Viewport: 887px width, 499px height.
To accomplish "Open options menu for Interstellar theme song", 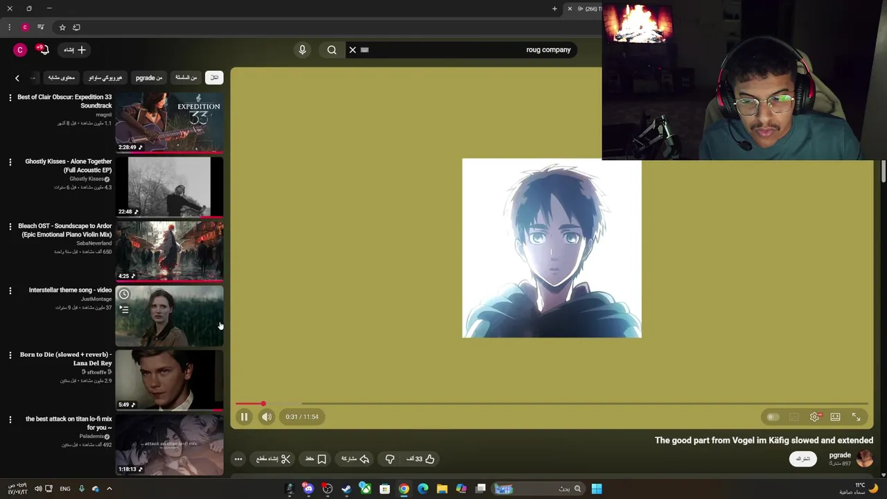I will pyautogui.click(x=10, y=291).
